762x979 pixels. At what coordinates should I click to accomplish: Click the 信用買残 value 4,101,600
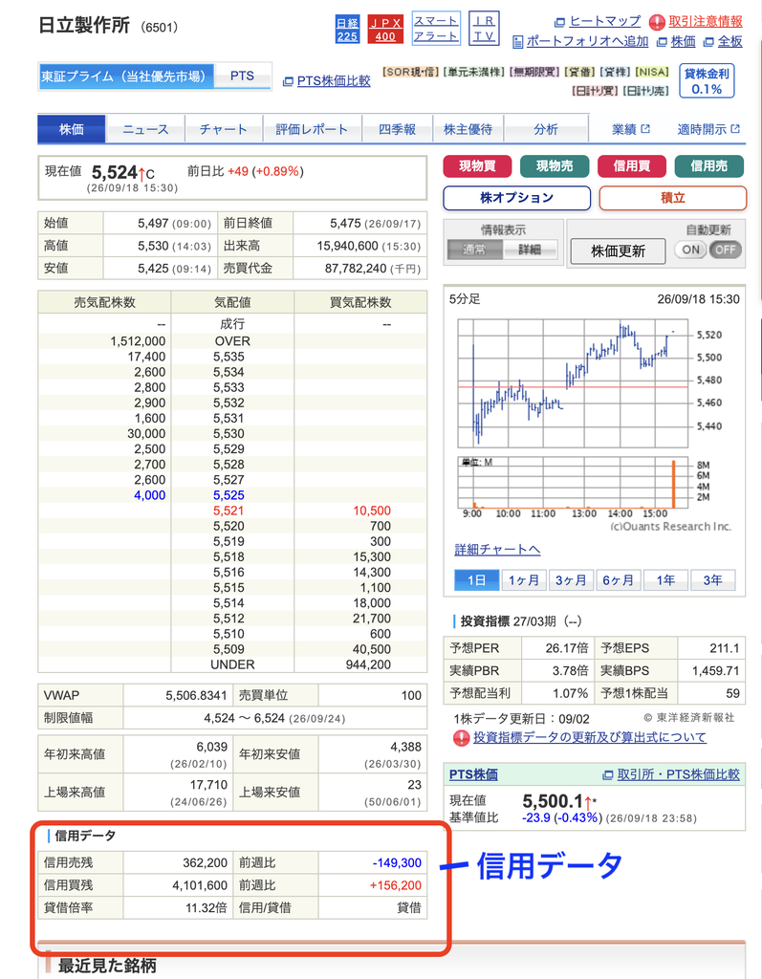[200, 885]
